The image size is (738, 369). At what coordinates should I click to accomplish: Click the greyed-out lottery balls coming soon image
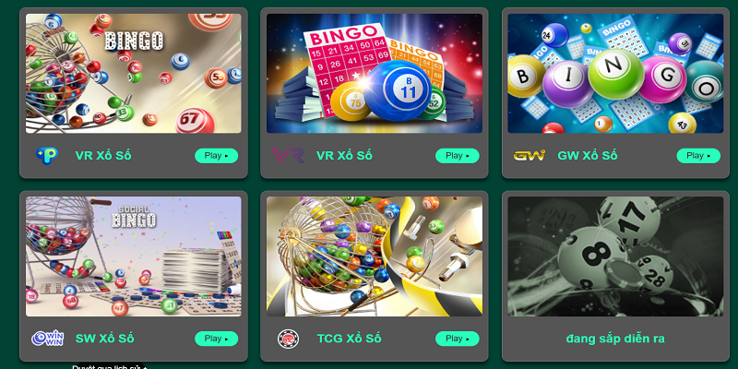pos(615,256)
